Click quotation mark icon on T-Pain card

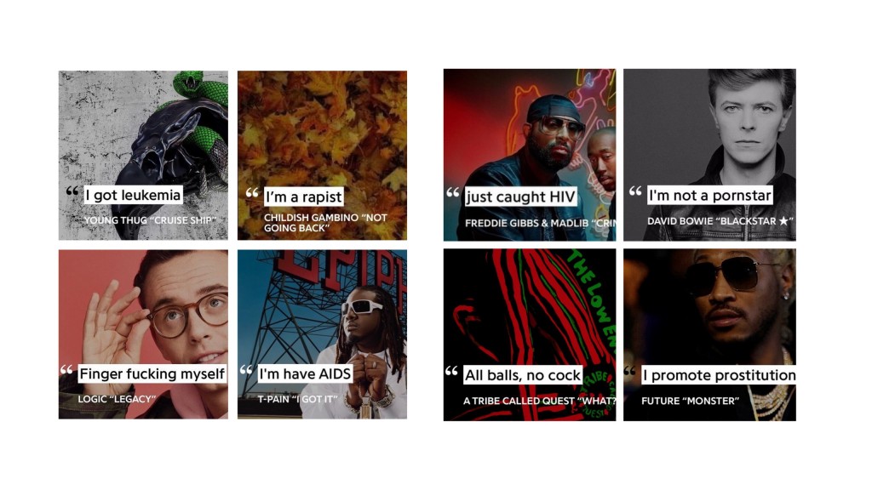[246, 370]
